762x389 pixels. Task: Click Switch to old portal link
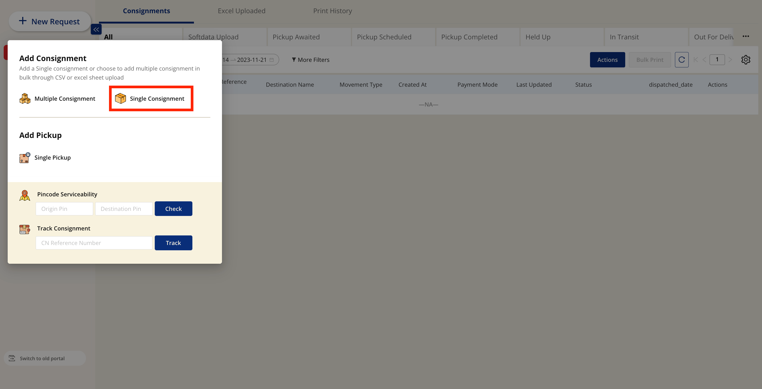[42, 358]
